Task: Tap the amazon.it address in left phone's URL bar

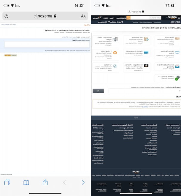Action: pyautogui.click(x=45, y=16)
